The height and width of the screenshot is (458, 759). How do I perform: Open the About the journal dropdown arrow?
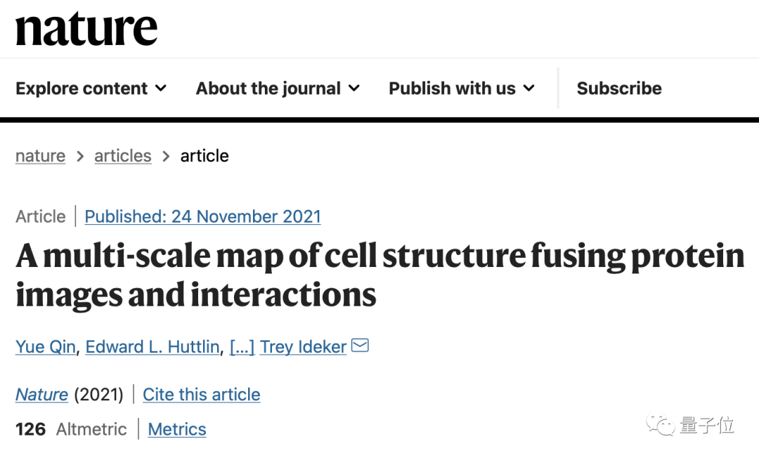pos(354,89)
